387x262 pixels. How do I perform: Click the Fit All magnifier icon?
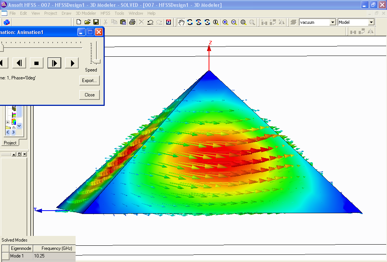coord(243,22)
